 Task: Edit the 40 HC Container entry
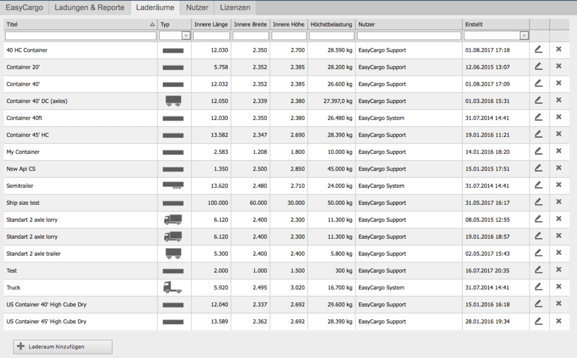[538, 49]
